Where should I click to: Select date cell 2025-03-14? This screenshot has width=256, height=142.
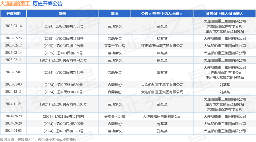[x=13, y=26]
